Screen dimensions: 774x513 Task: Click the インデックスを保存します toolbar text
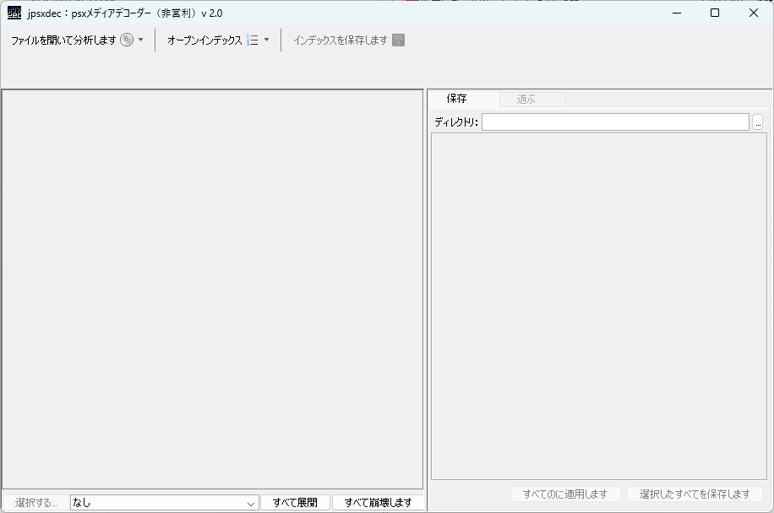pos(340,40)
